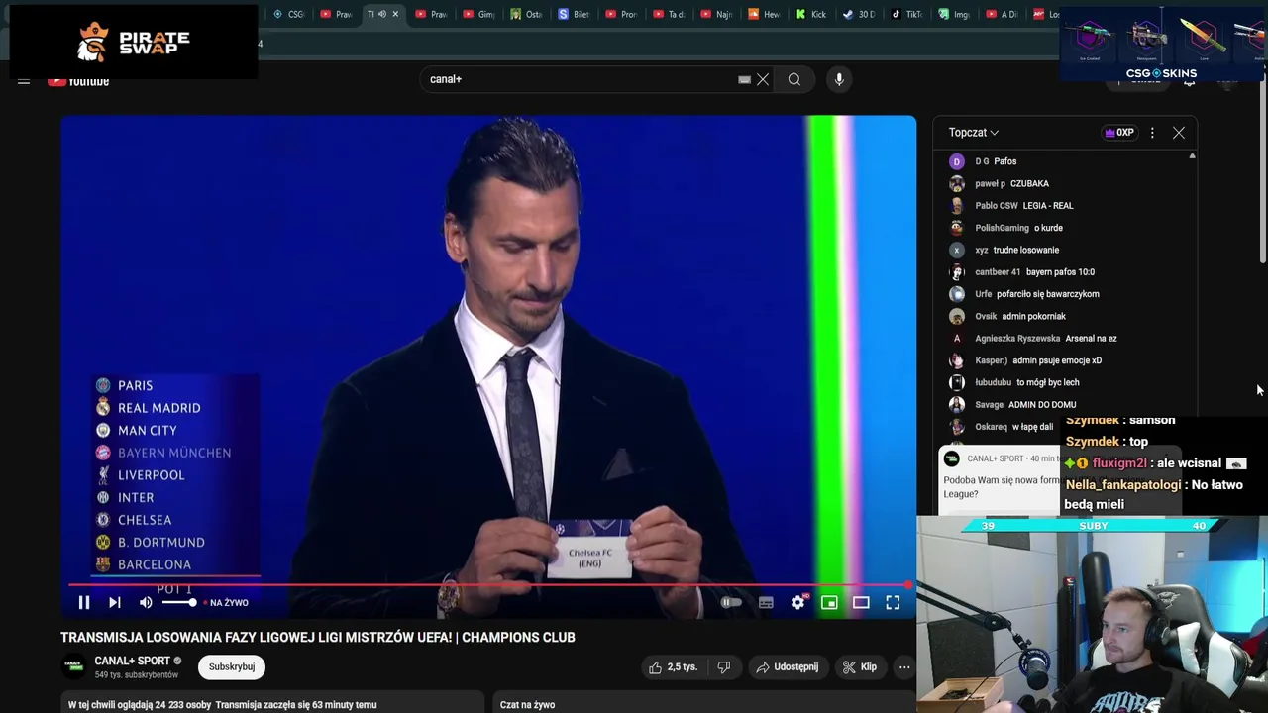Adjust the player volume slider
Screen dimensions: 1268x713
click(x=178, y=602)
